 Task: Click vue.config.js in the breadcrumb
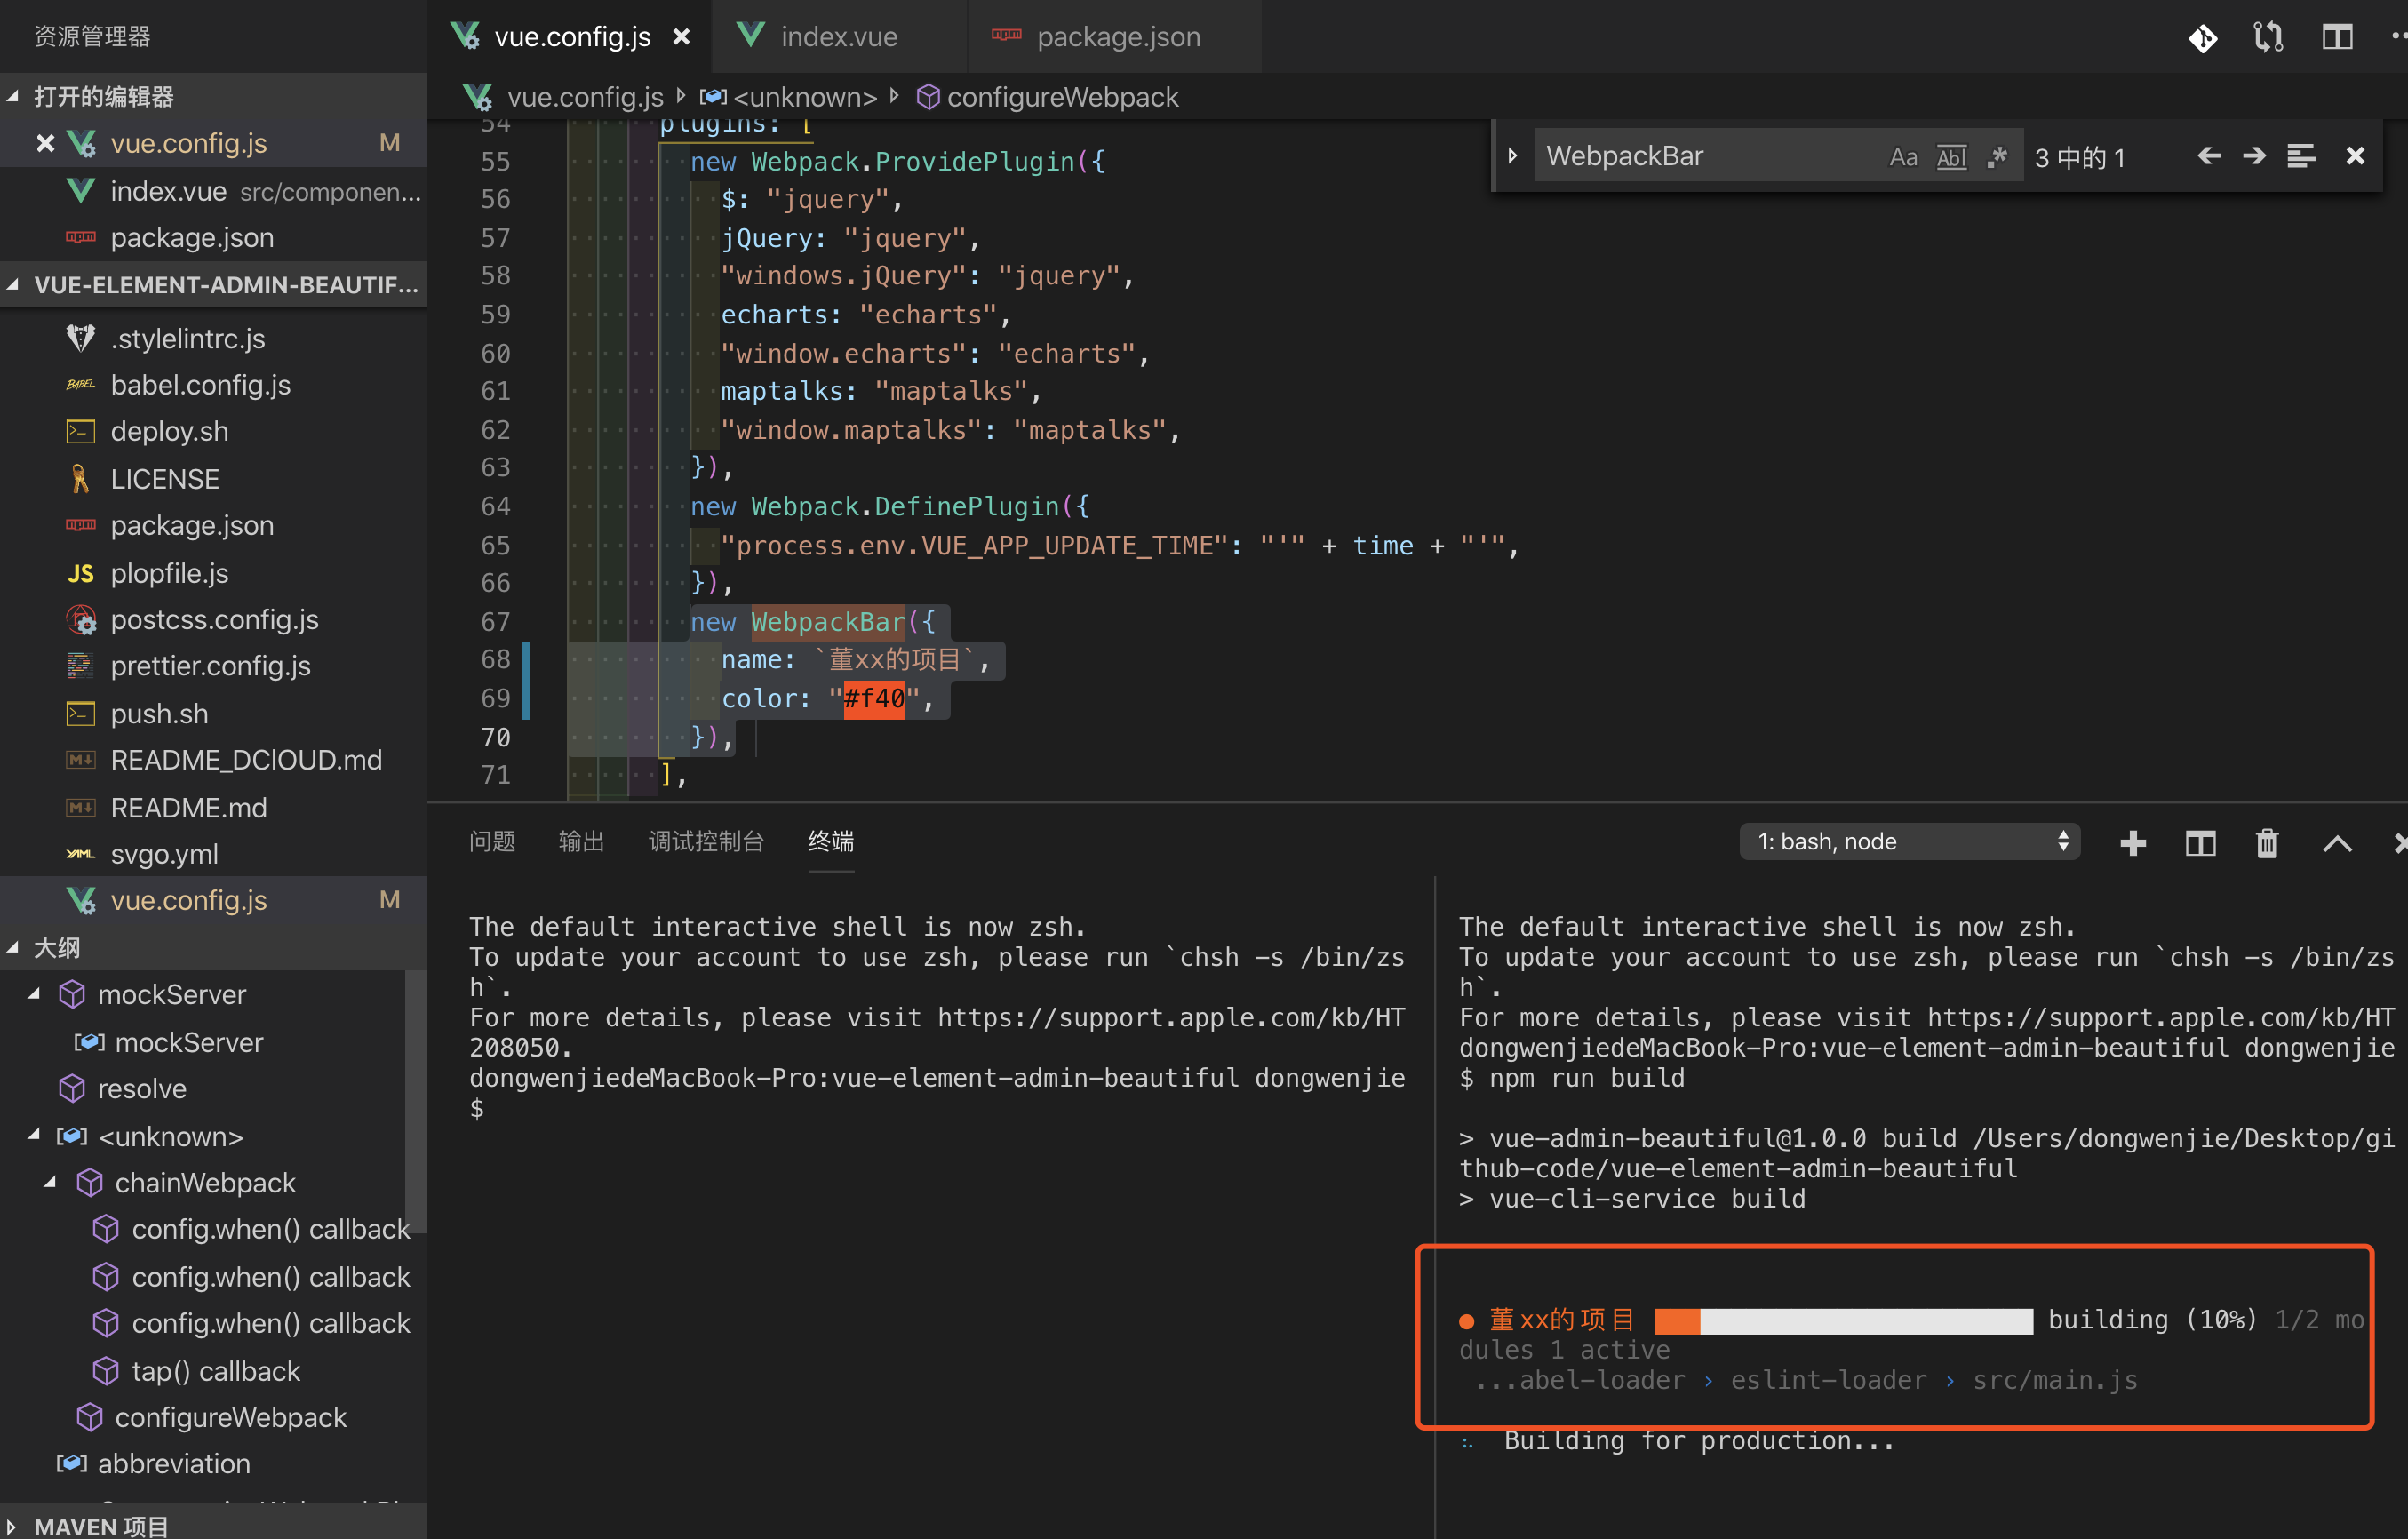click(584, 97)
